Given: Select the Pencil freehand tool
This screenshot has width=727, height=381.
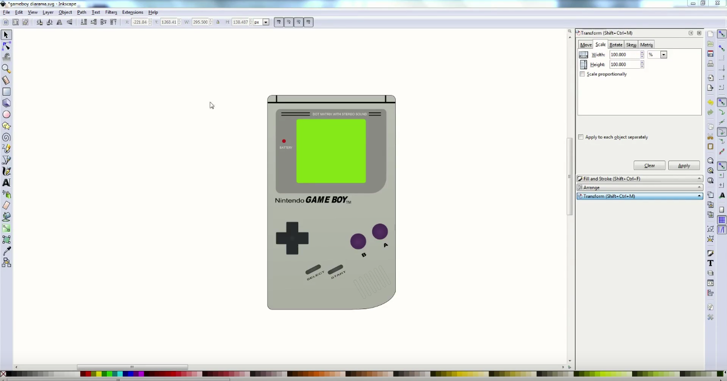Looking at the screenshot, I should tap(6, 149).
